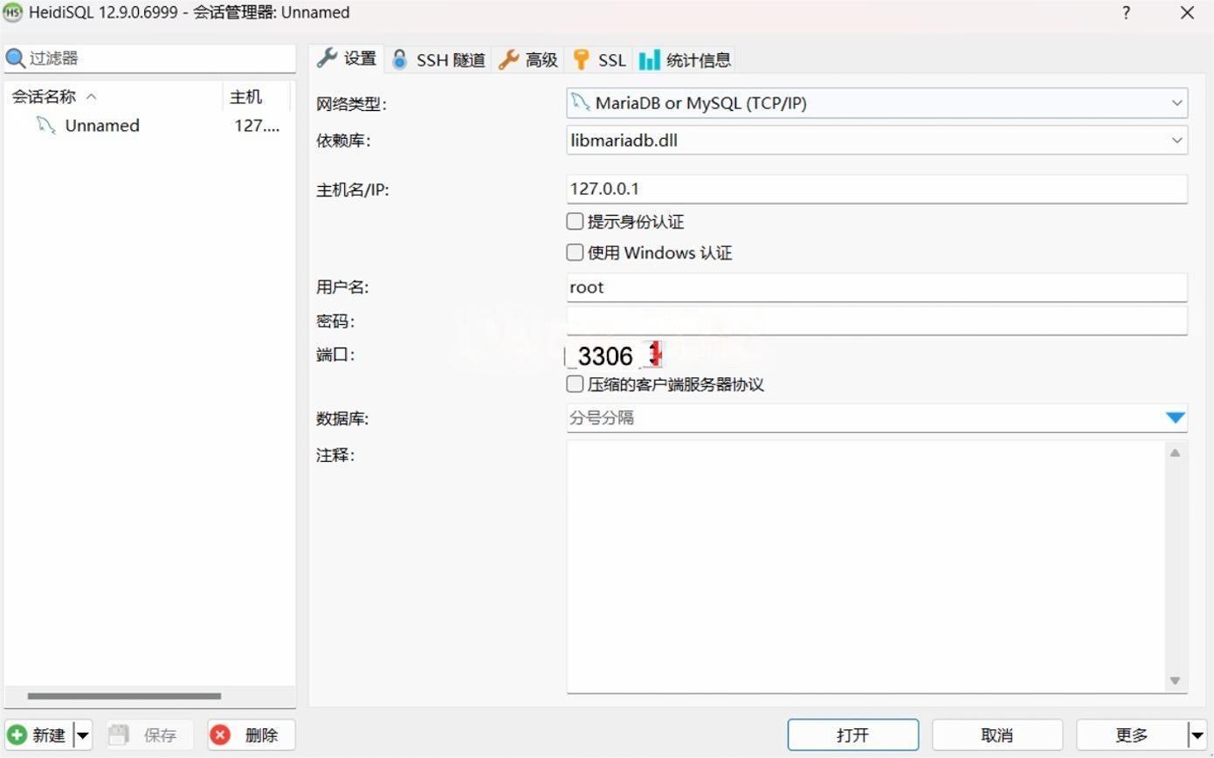The width and height of the screenshot is (1214, 758).
Task: Click the 取消 button
Action: coord(997,735)
